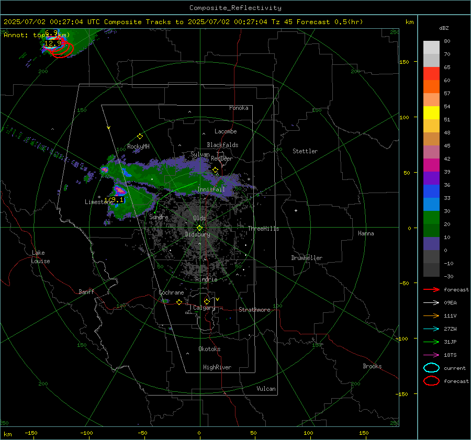Click the RedDeer city label
The image size is (471, 440).
point(222,159)
